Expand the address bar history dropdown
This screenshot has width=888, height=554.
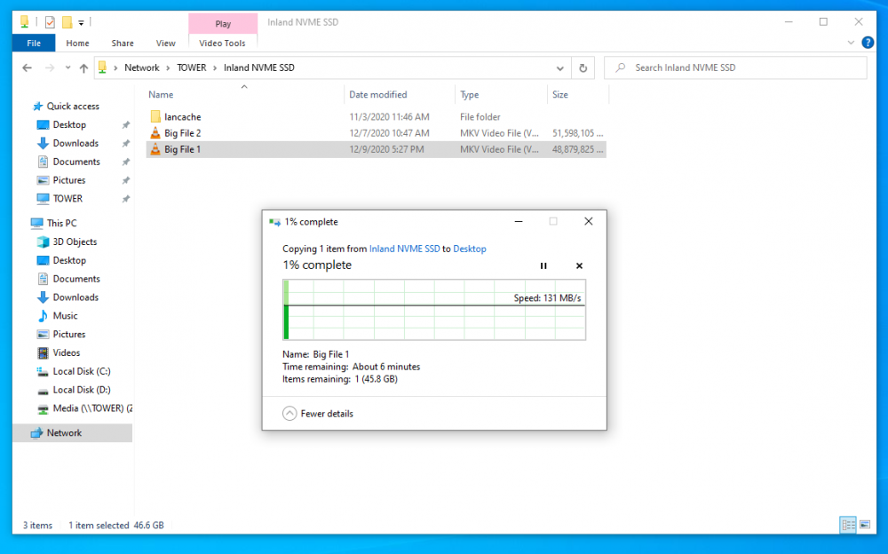click(560, 68)
